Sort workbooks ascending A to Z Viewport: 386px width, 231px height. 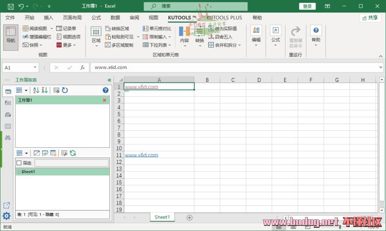(x=36, y=90)
